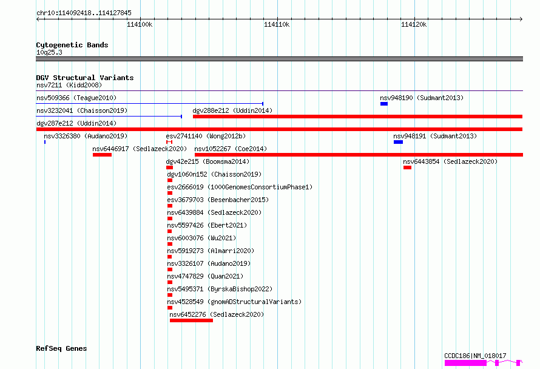Select the magenta CCDC186 gene exon block

[x=465, y=363]
